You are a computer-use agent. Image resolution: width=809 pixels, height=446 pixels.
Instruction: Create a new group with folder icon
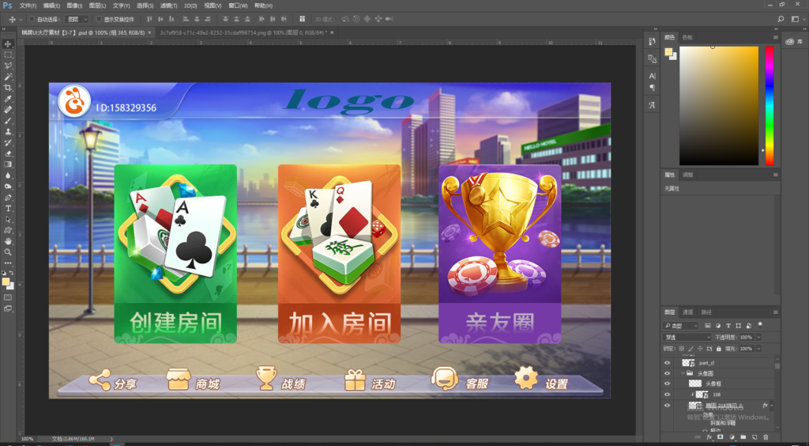tap(743, 437)
